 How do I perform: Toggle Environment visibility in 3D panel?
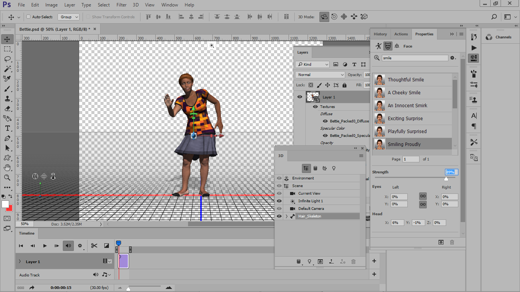pyautogui.click(x=279, y=178)
